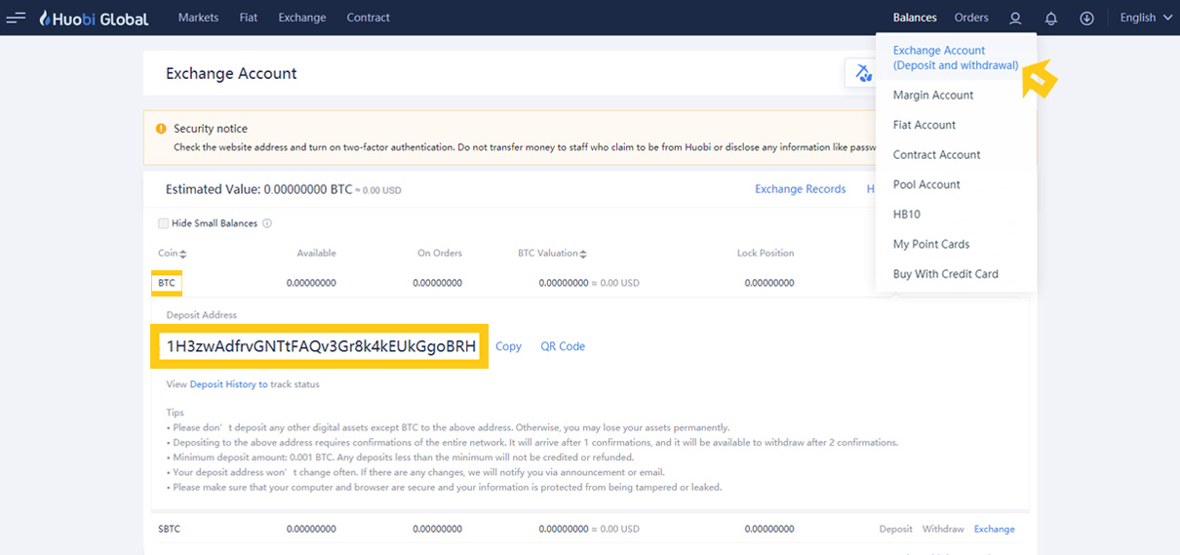Click the security notice warning icon

pyautogui.click(x=161, y=129)
